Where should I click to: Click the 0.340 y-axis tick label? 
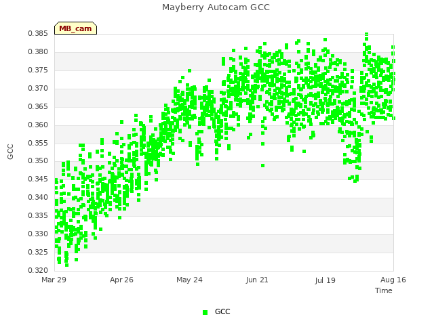[x=38, y=197]
